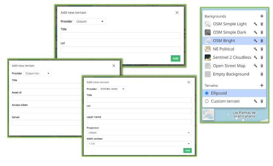This screenshot has width=273, height=166.
Task: Open Projection dropdown showing CRS84
Action: point(139,133)
